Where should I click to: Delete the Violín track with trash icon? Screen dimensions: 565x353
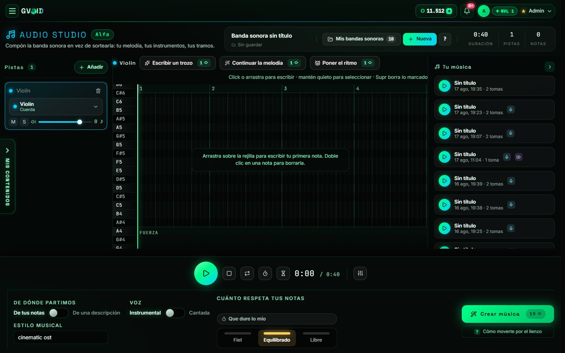(98, 91)
